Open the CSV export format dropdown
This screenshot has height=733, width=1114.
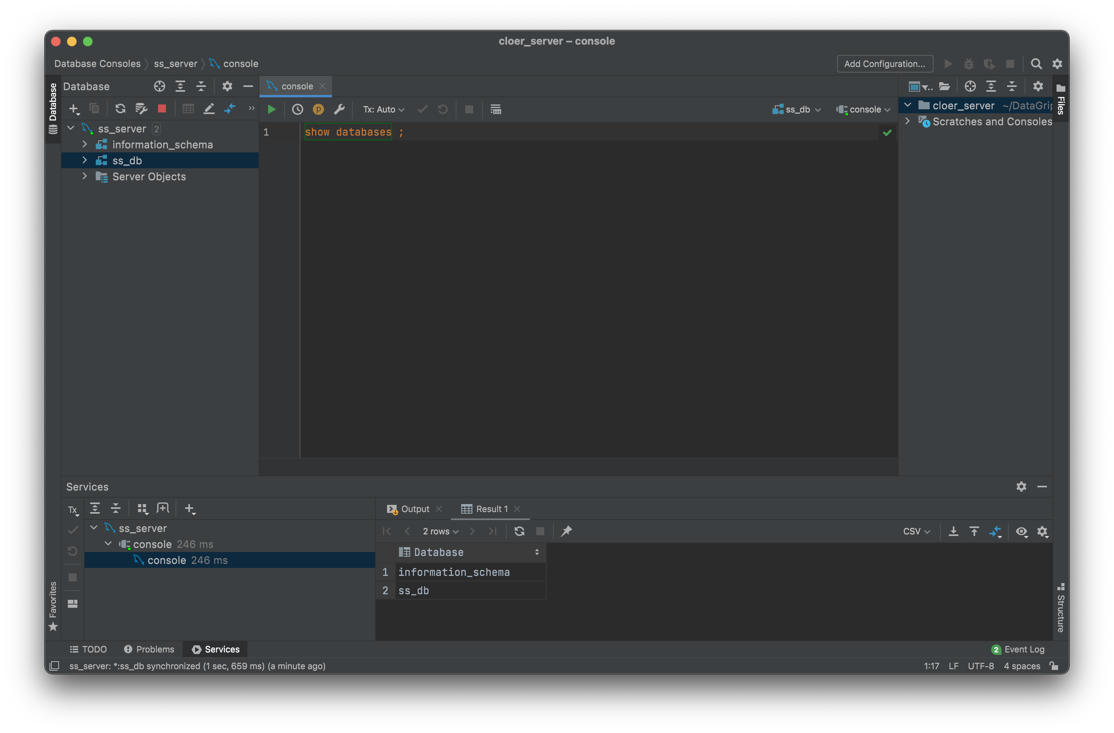click(x=916, y=531)
